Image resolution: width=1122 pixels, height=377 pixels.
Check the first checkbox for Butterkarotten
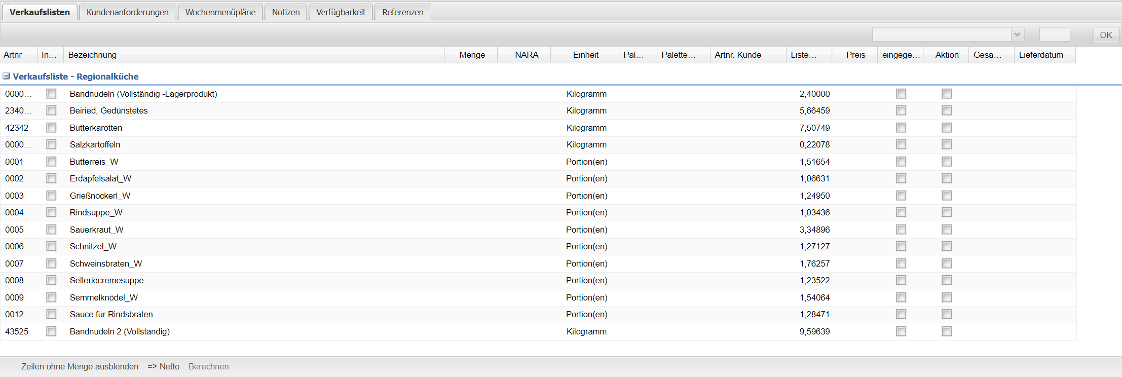(51, 128)
